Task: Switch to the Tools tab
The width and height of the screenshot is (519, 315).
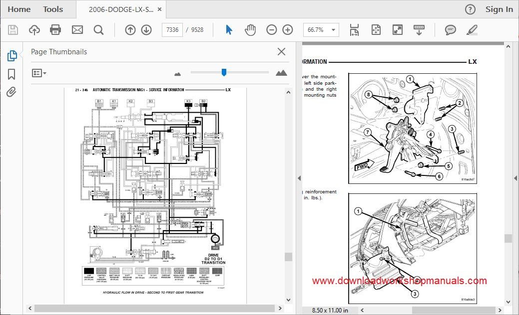Action: coord(53,9)
